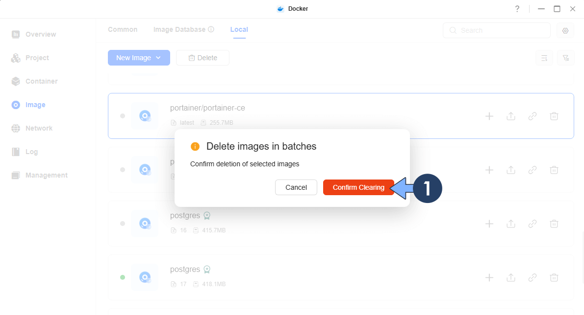Click link icon for portainer-ce
This screenshot has width=584, height=315.
tap(533, 116)
